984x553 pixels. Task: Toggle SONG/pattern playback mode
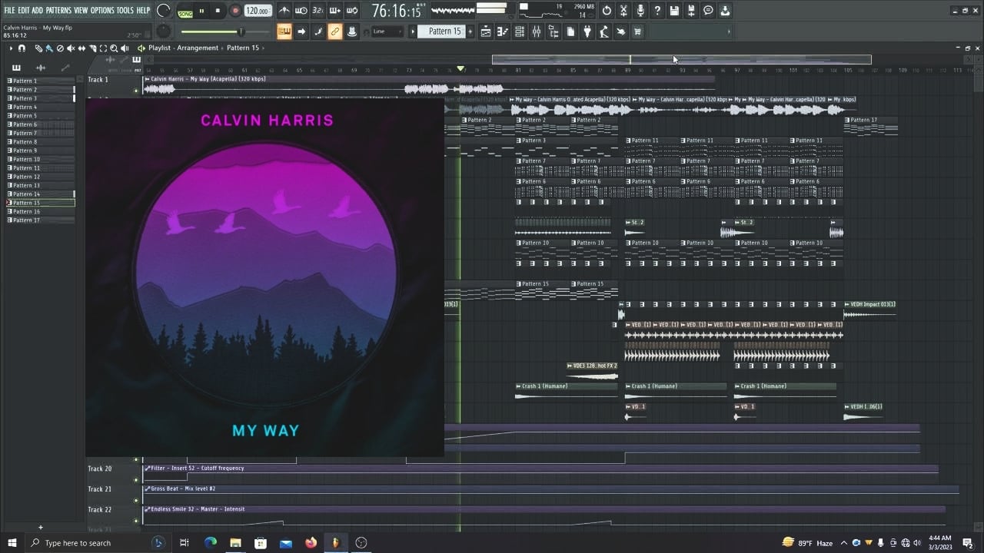pyautogui.click(x=185, y=11)
